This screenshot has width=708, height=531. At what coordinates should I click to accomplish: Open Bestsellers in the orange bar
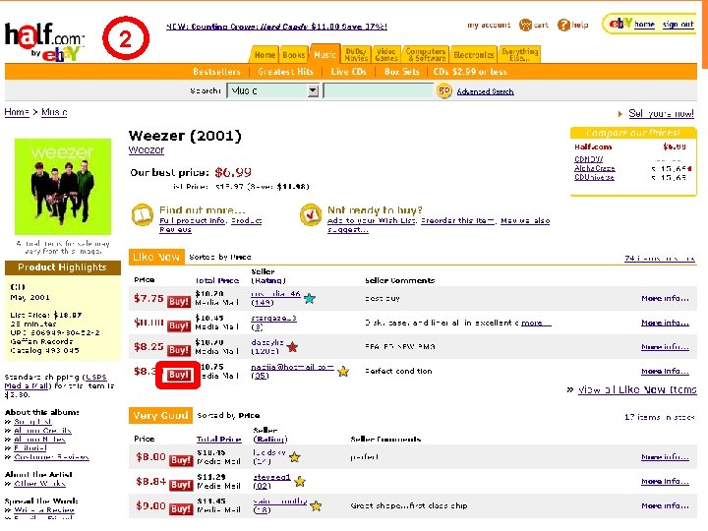pos(216,72)
